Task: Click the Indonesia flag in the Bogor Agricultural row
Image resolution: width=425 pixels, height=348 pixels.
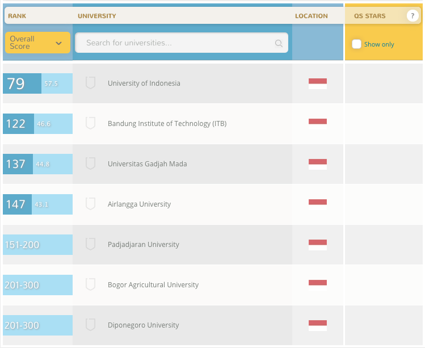Action: (318, 286)
